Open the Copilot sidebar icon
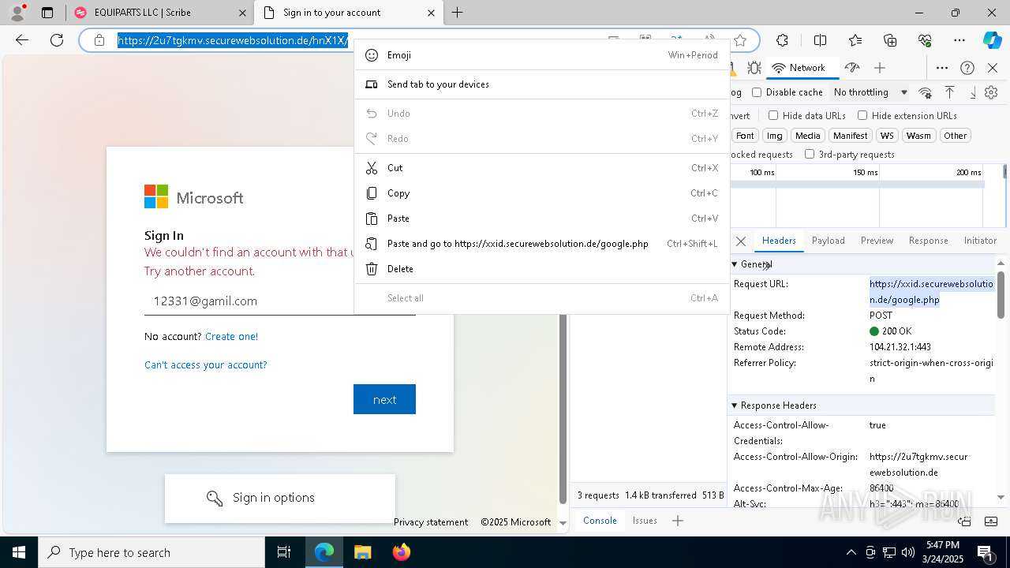 (992, 40)
